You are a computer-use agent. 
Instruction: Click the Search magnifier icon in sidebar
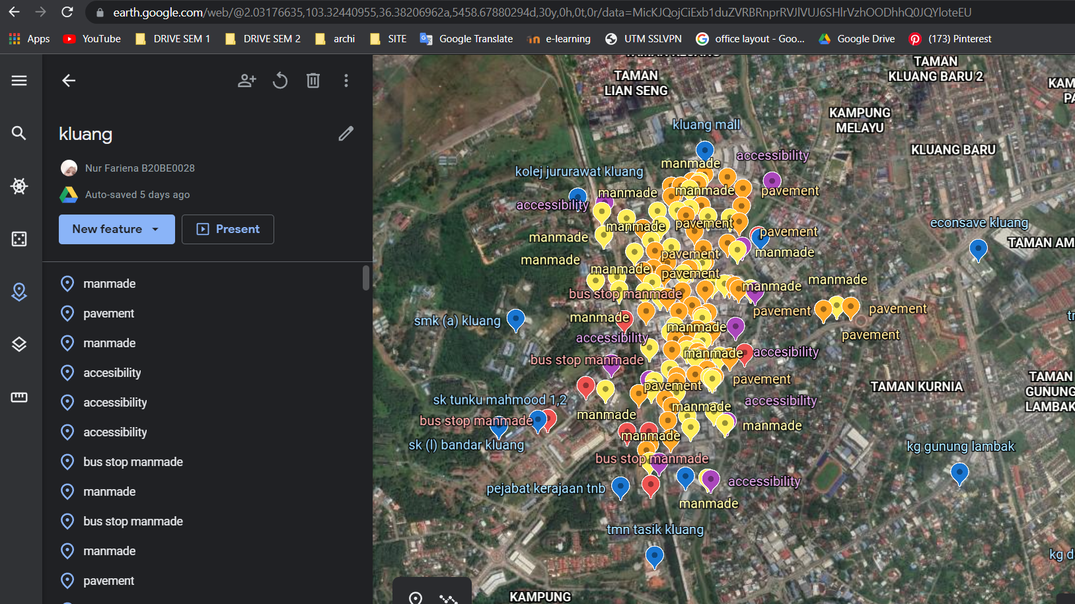point(19,133)
